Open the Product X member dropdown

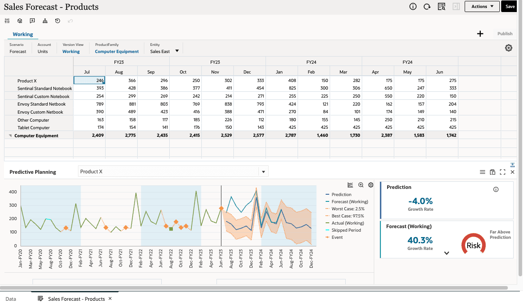point(263,172)
